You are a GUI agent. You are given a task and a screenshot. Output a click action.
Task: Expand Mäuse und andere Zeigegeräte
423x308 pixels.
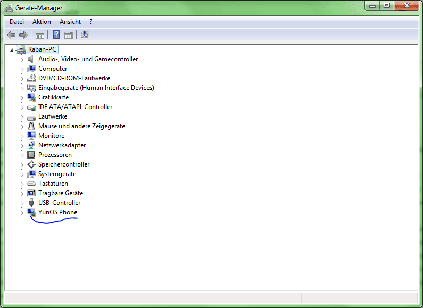click(22, 127)
